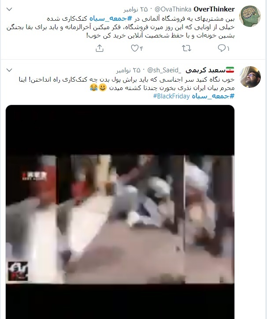Like OverThinker's tweet with the heart icon
267x319 pixels.
134,48
